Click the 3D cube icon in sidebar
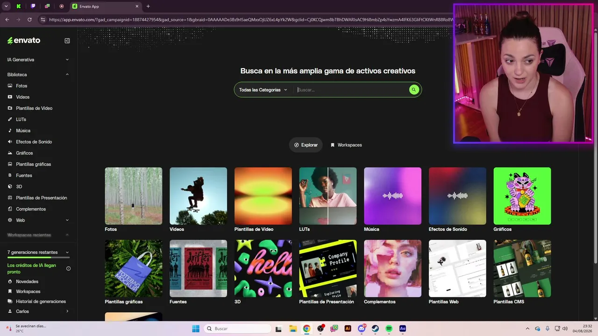The height and width of the screenshot is (336, 598). pyautogui.click(x=10, y=187)
